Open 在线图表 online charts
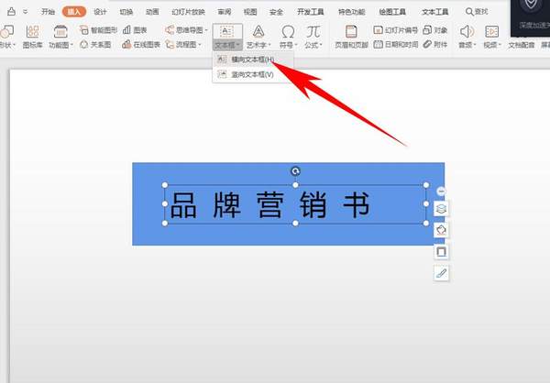 click(x=141, y=45)
